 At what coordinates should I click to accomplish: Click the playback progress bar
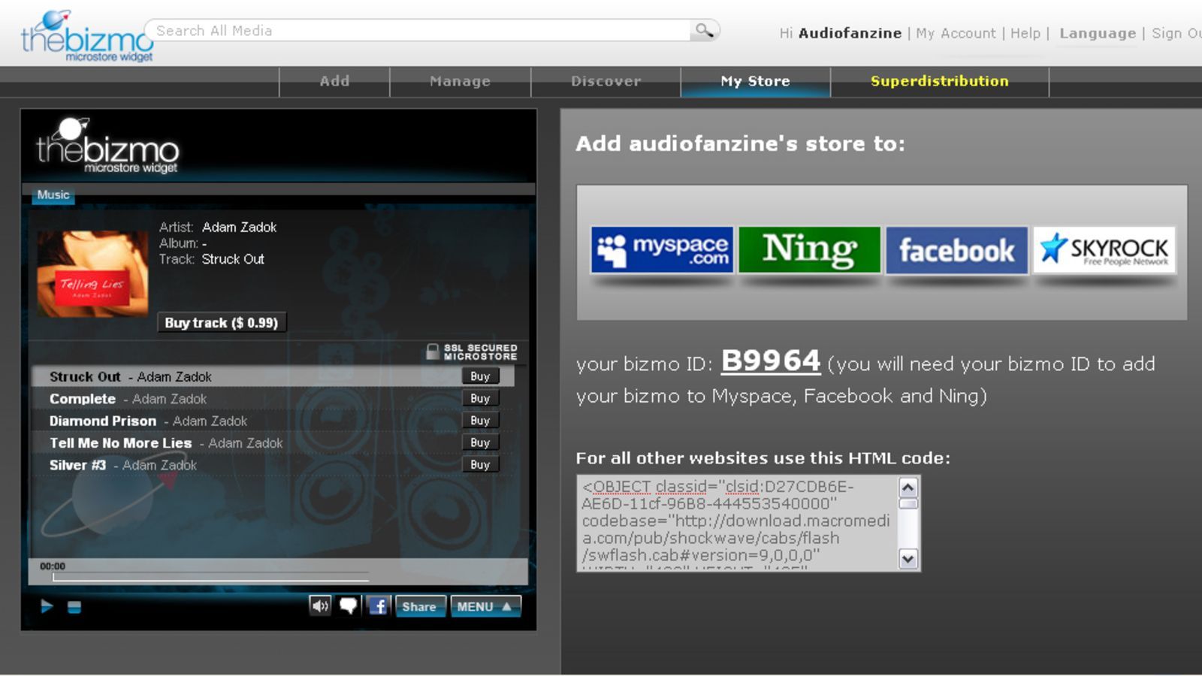[x=210, y=578]
